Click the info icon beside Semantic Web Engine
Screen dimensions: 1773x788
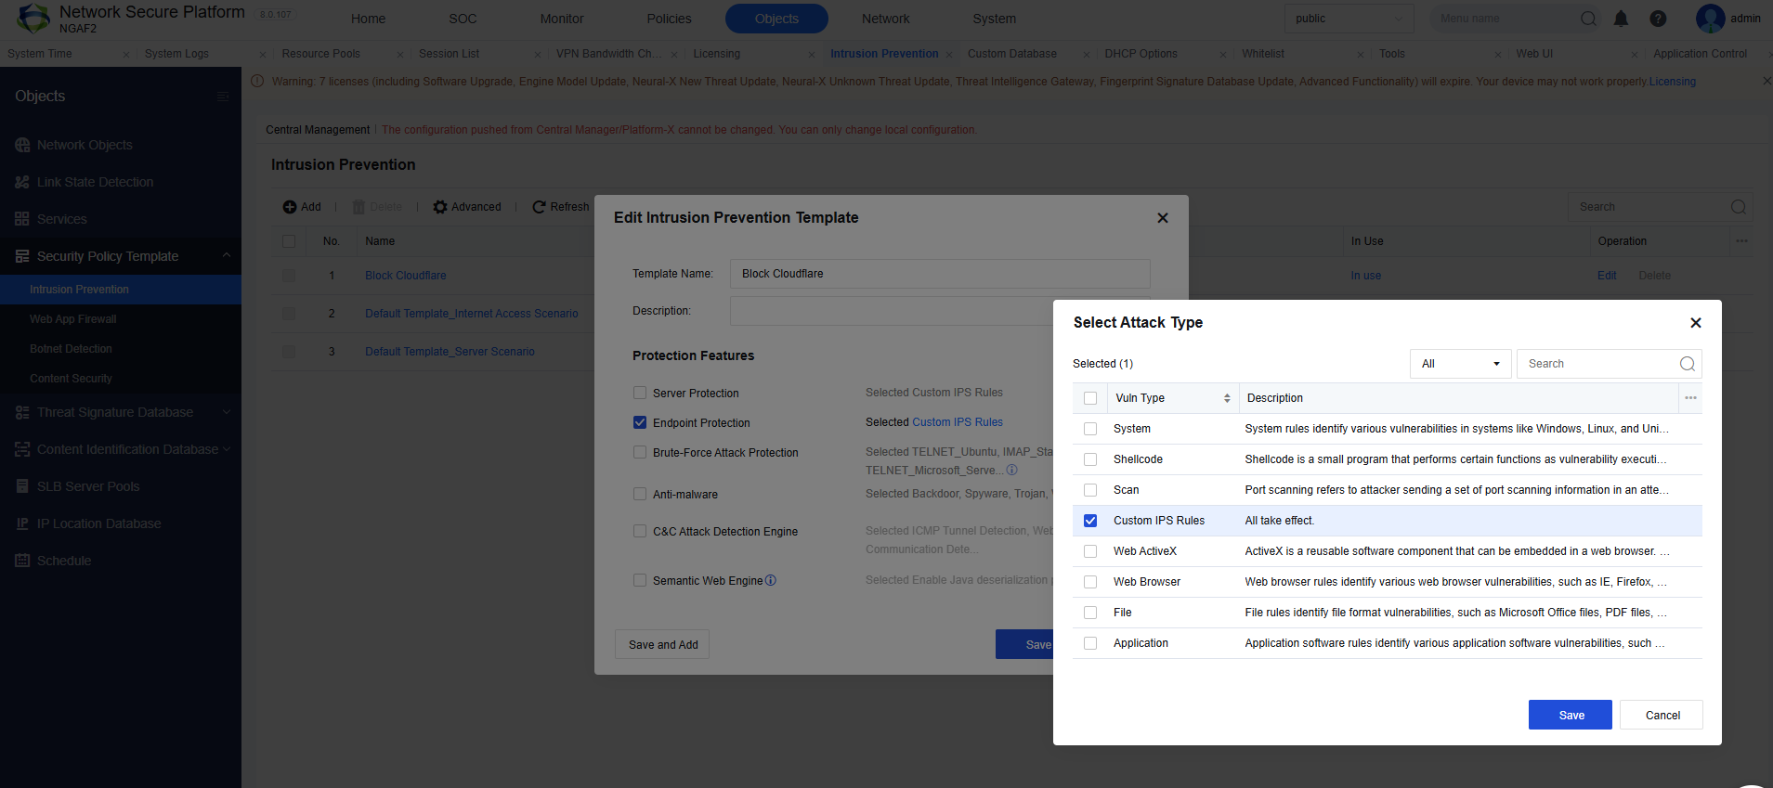pyautogui.click(x=771, y=581)
